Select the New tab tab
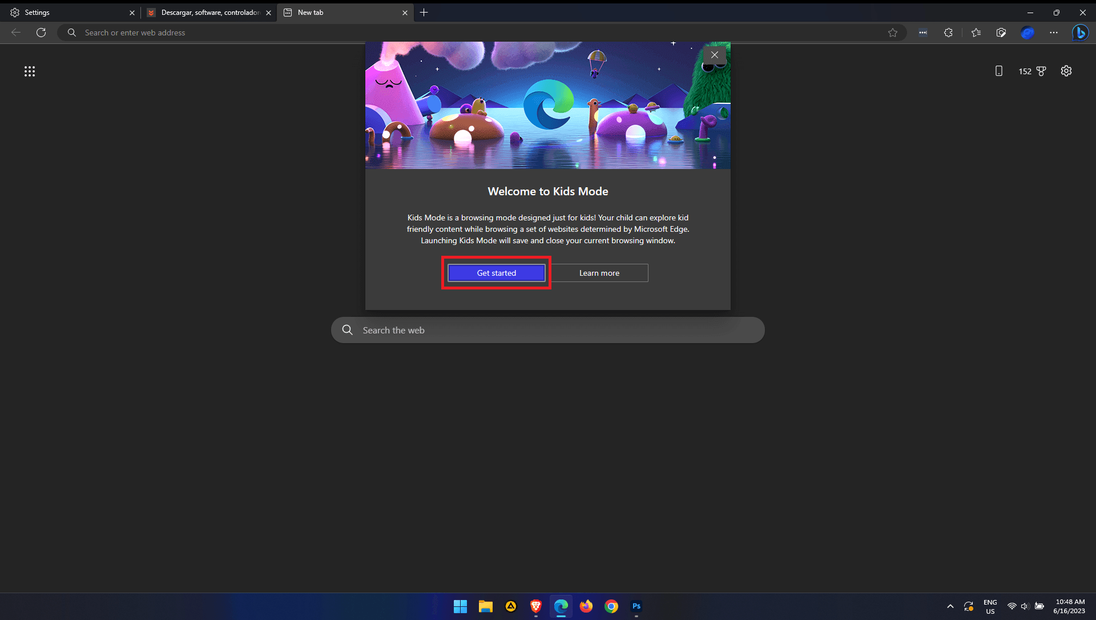This screenshot has width=1096, height=620. click(x=345, y=13)
